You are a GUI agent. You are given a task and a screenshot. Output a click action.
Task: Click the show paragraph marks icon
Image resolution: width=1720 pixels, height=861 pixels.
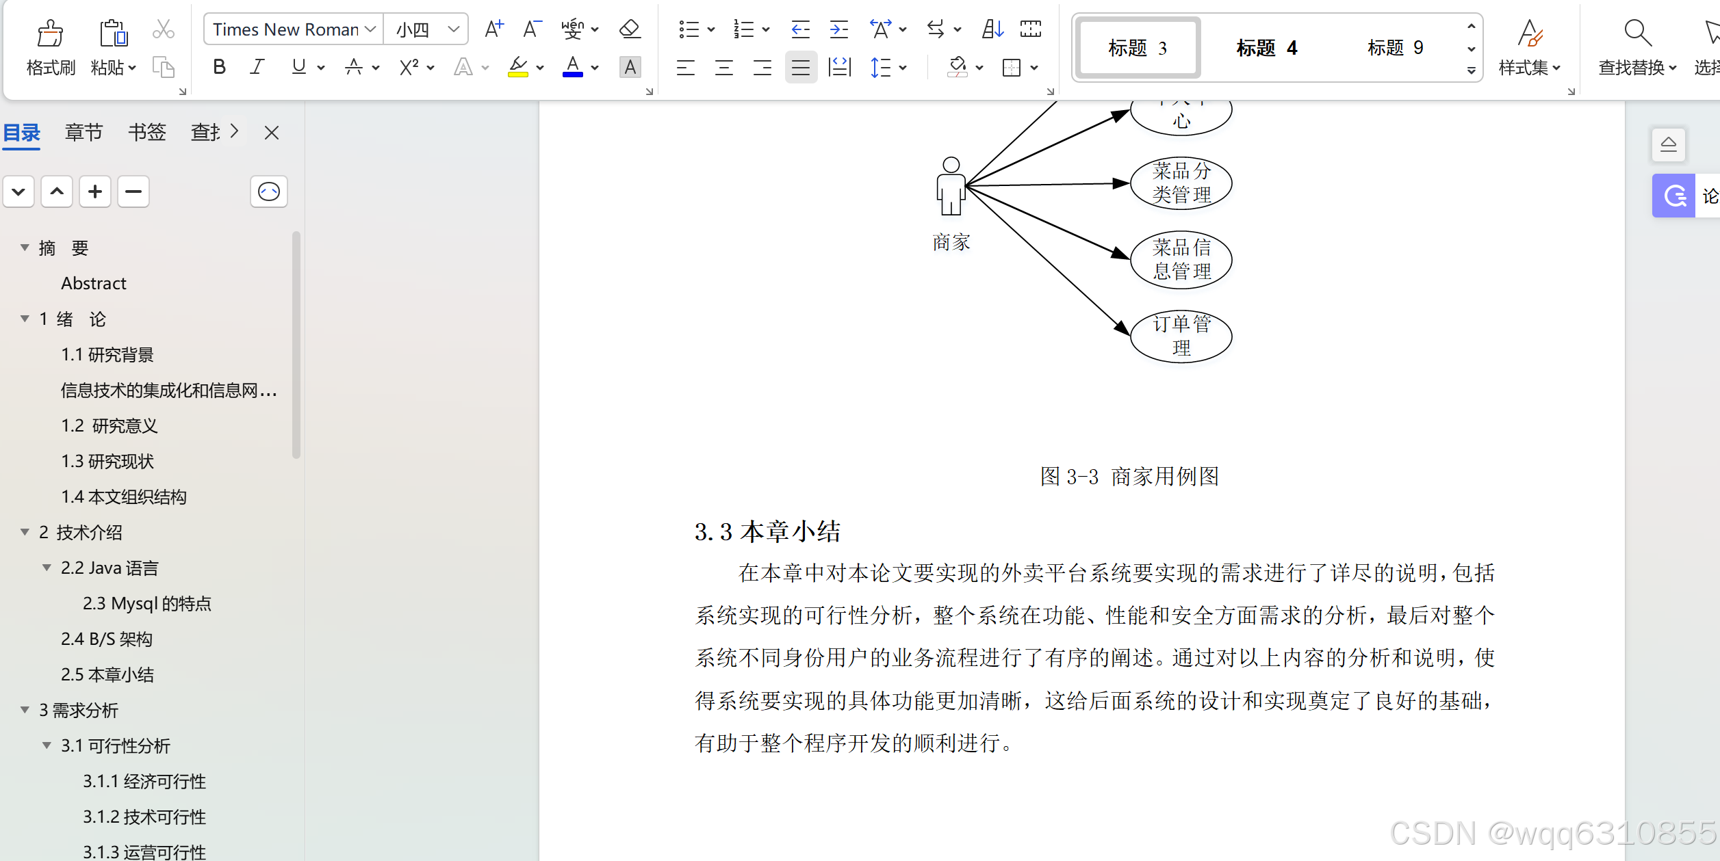pyautogui.click(x=1030, y=29)
